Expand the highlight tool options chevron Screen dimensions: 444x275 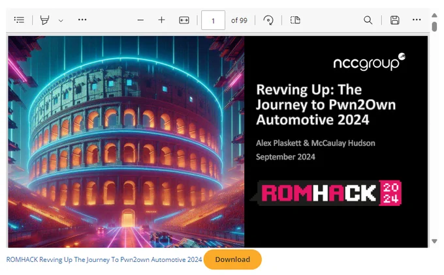[61, 20]
